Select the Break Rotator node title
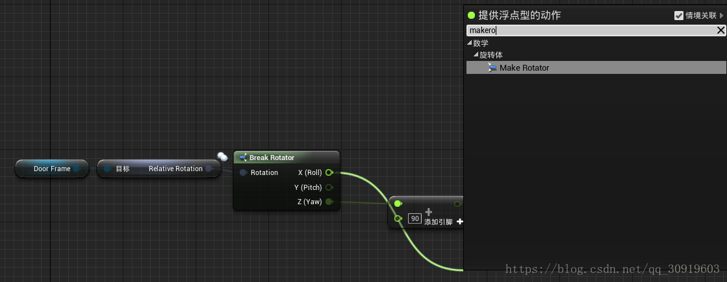Viewport: 727px width, 282px height. pos(272,158)
